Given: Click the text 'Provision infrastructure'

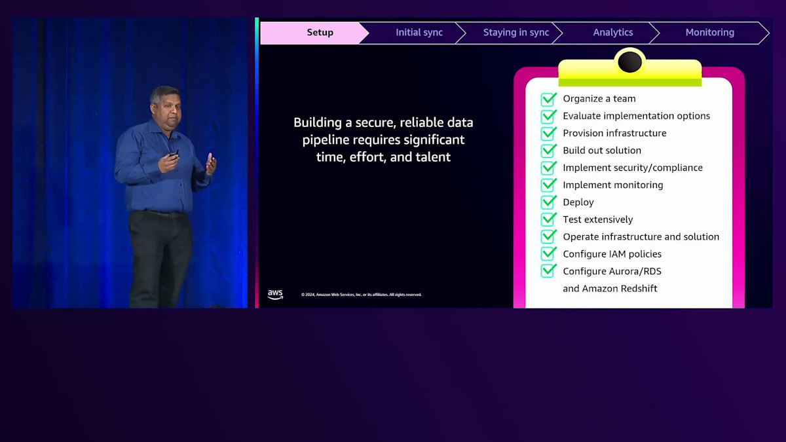Looking at the screenshot, I should pos(614,133).
